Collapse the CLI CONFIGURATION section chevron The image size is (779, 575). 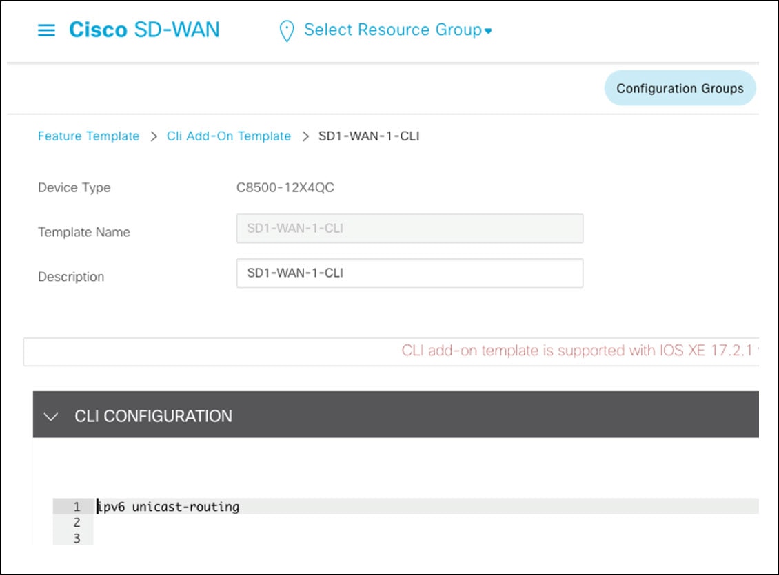coord(51,416)
